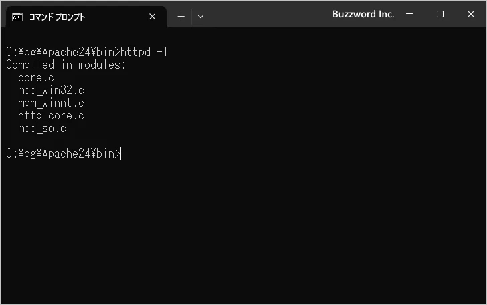Image resolution: width=487 pixels, height=305 pixels.
Task: Click the mpm_winnt.c module entry
Action: pyautogui.click(x=52, y=103)
